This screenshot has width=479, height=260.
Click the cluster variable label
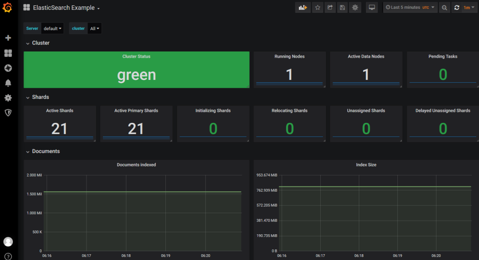[78, 28]
